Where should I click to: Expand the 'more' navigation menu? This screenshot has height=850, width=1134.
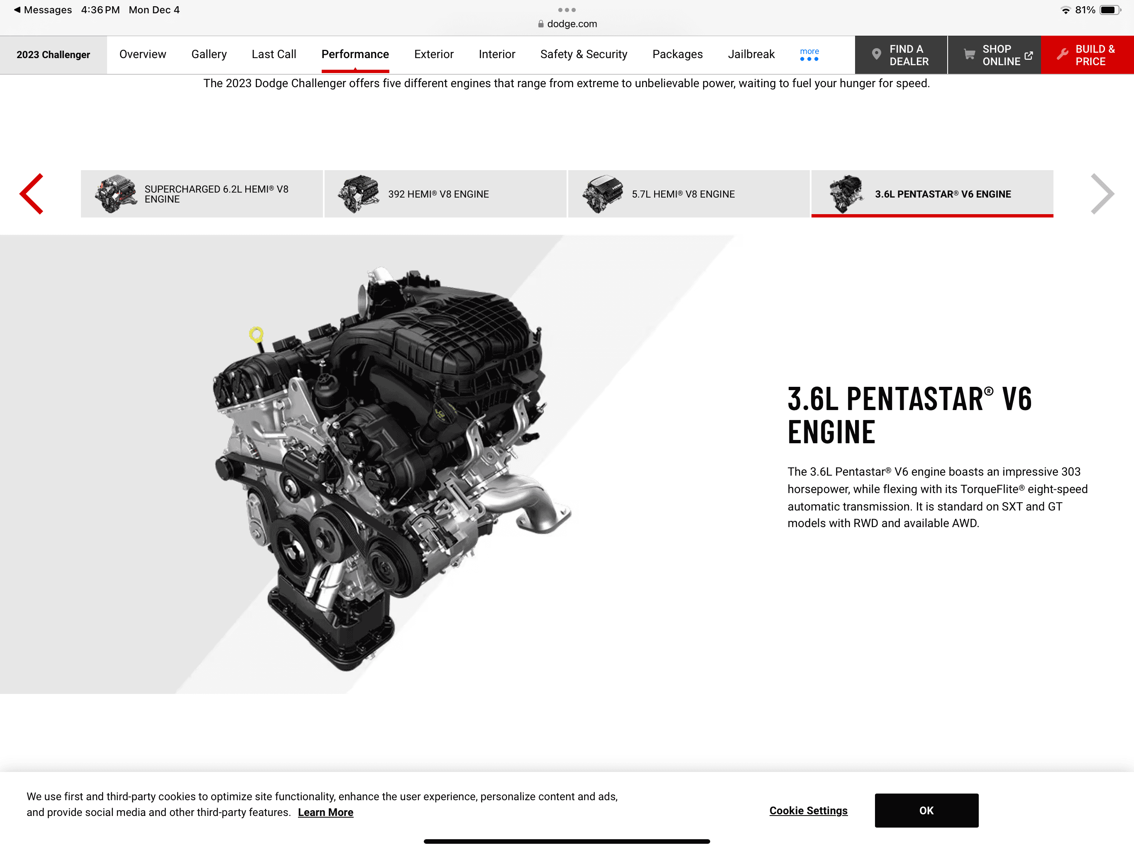(809, 54)
